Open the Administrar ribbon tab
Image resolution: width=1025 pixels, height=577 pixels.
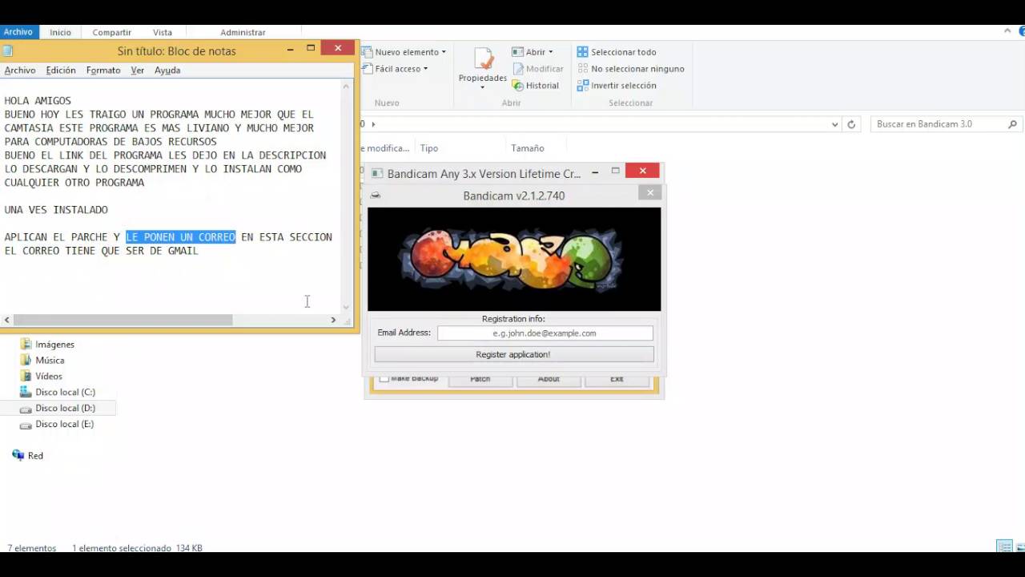(243, 32)
